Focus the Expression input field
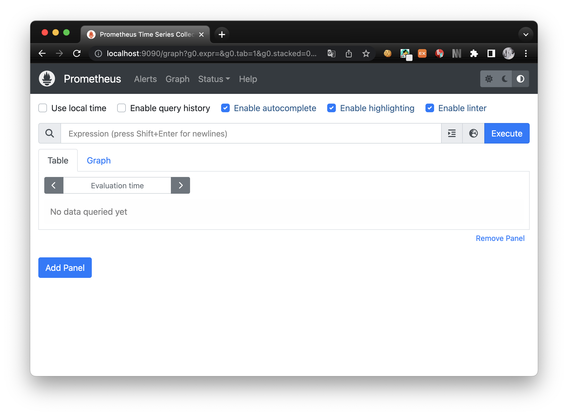Image resolution: width=568 pixels, height=416 pixels. (x=251, y=133)
